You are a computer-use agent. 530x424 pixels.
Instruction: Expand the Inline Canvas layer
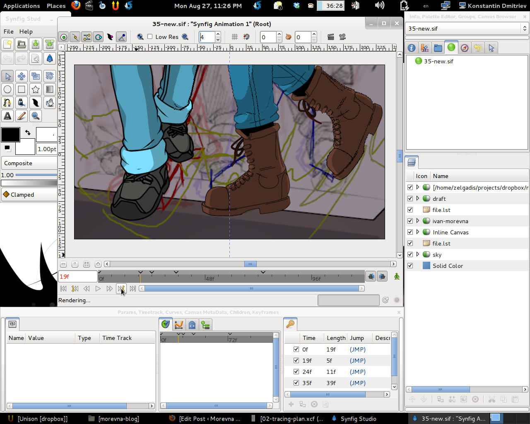tap(418, 232)
